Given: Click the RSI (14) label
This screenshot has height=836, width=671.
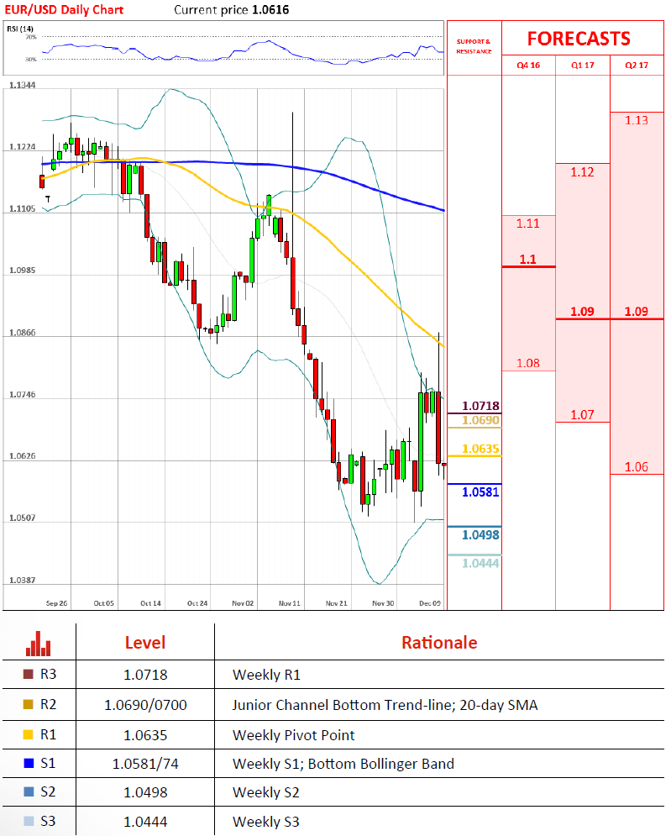Looking at the screenshot, I should [19, 29].
